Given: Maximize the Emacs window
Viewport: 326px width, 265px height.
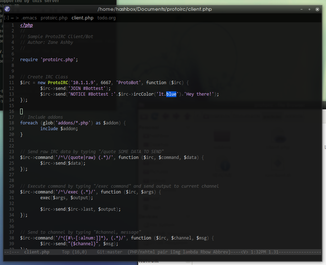Looking at the screenshot, I should point(309,9).
